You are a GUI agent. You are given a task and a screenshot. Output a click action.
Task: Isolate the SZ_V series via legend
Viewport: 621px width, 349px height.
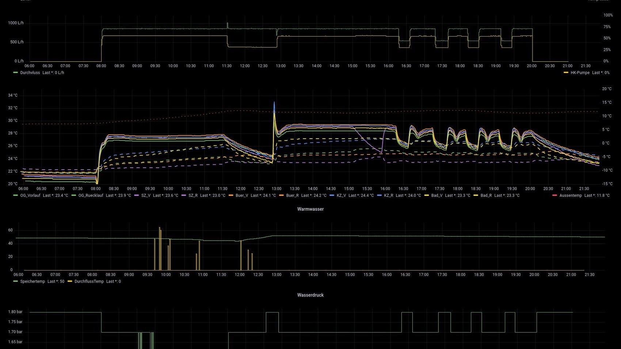point(146,195)
